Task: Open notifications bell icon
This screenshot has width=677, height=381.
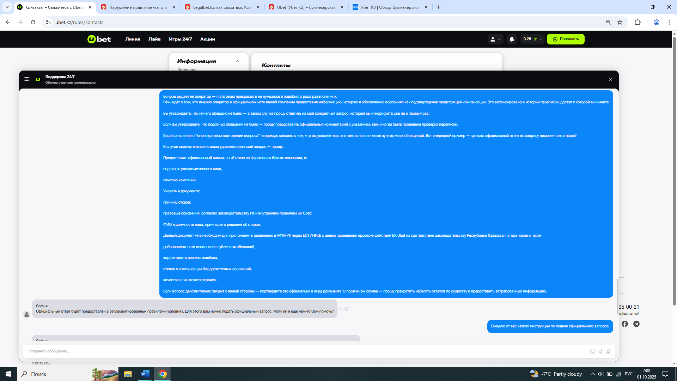Action: coord(512,39)
